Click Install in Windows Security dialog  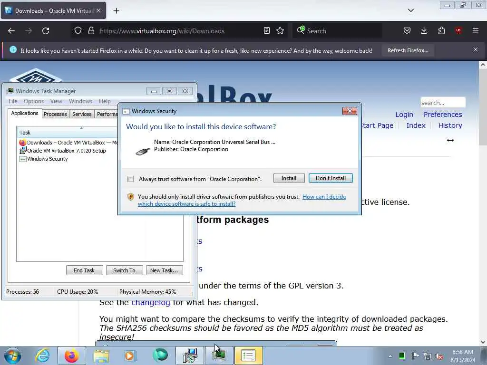[289, 178]
